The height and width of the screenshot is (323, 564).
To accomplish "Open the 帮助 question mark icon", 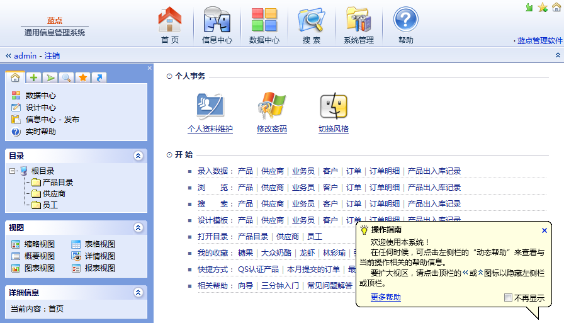I will [x=406, y=20].
